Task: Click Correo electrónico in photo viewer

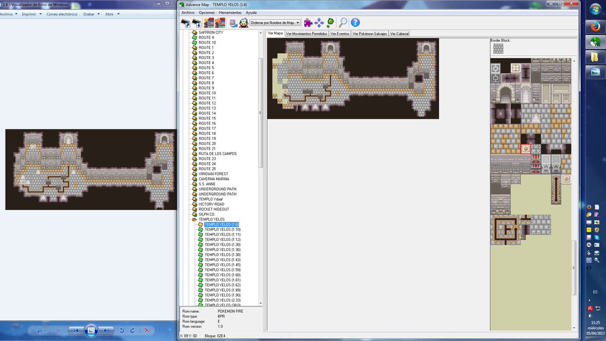Action: pos(62,14)
